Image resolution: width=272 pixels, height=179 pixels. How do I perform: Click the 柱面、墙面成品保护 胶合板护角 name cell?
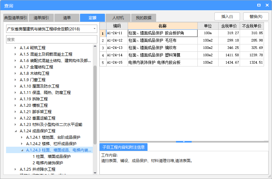163,33
